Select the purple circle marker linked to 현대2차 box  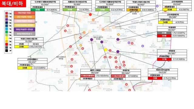pyautogui.click(x=102, y=42)
